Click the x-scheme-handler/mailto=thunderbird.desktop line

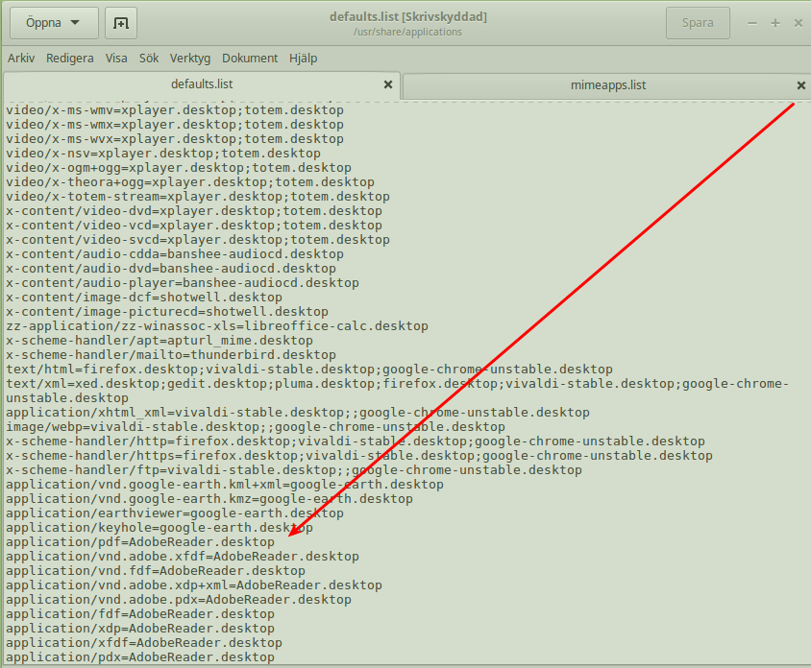171,356
